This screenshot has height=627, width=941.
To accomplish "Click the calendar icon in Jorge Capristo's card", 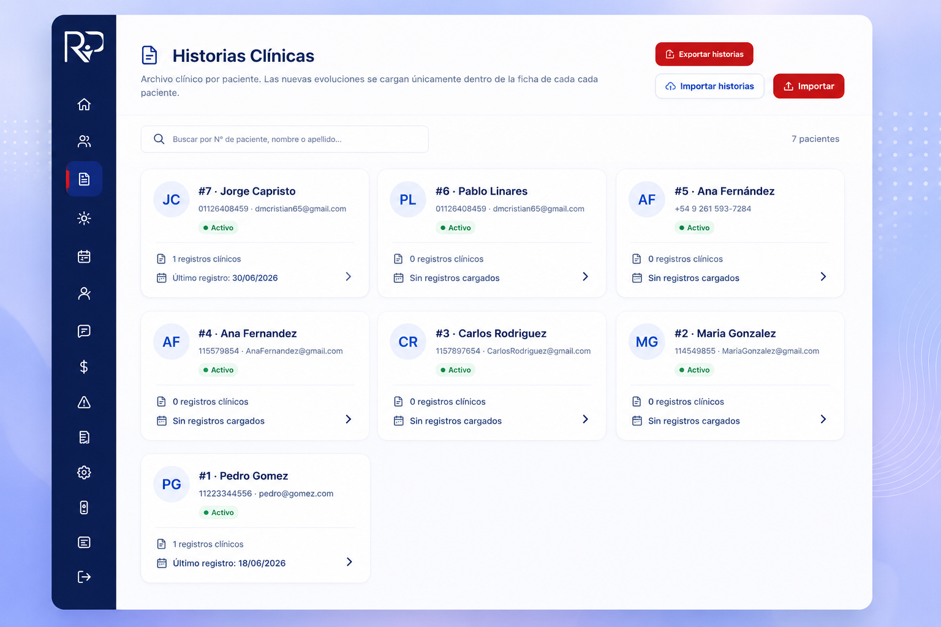I will click(162, 278).
